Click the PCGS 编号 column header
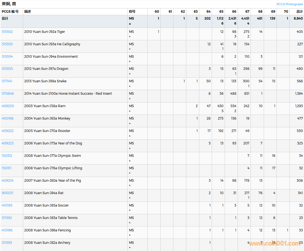Image resolution: width=304 pixels, height=251 pixels. click(10, 12)
